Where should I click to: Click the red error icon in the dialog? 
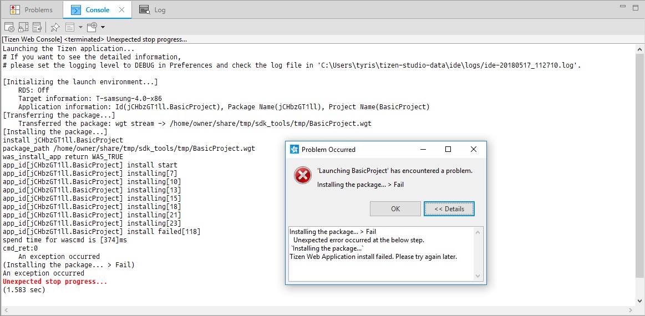pyautogui.click(x=302, y=176)
